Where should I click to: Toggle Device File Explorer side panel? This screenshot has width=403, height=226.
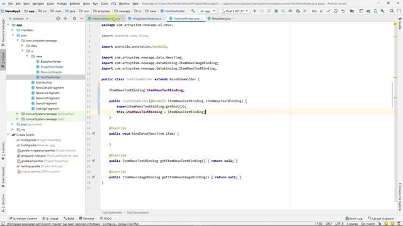click(x=400, y=196)
